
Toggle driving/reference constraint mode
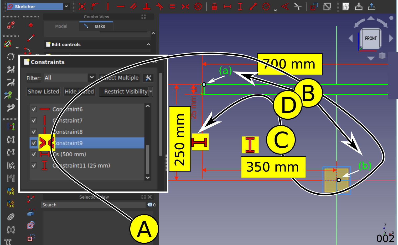(314, 6)
